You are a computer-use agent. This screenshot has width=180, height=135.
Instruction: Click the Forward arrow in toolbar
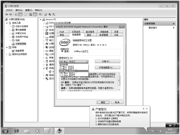[10, 14]
